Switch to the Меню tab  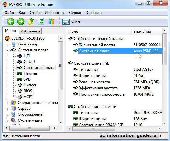(10, 31)
